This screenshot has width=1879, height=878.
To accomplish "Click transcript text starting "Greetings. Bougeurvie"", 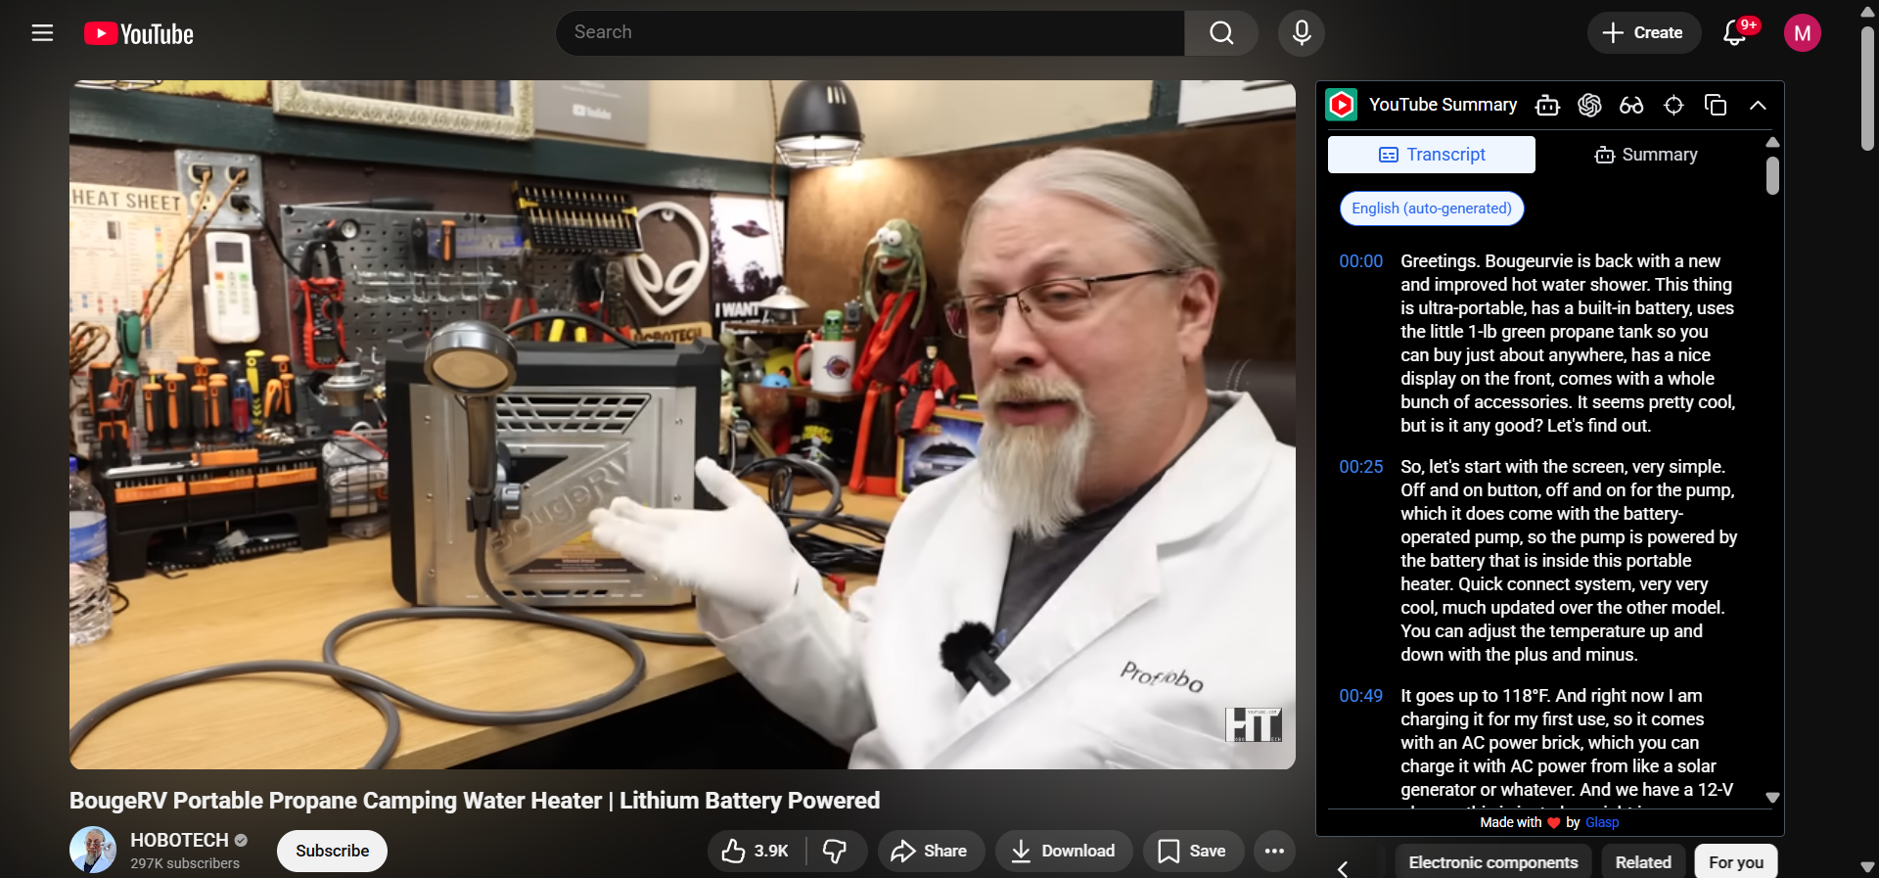I will click(1568, 344).
